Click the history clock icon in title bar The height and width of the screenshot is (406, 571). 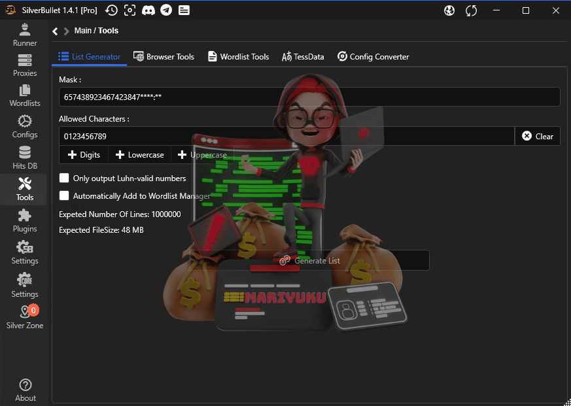coord(112,10)
